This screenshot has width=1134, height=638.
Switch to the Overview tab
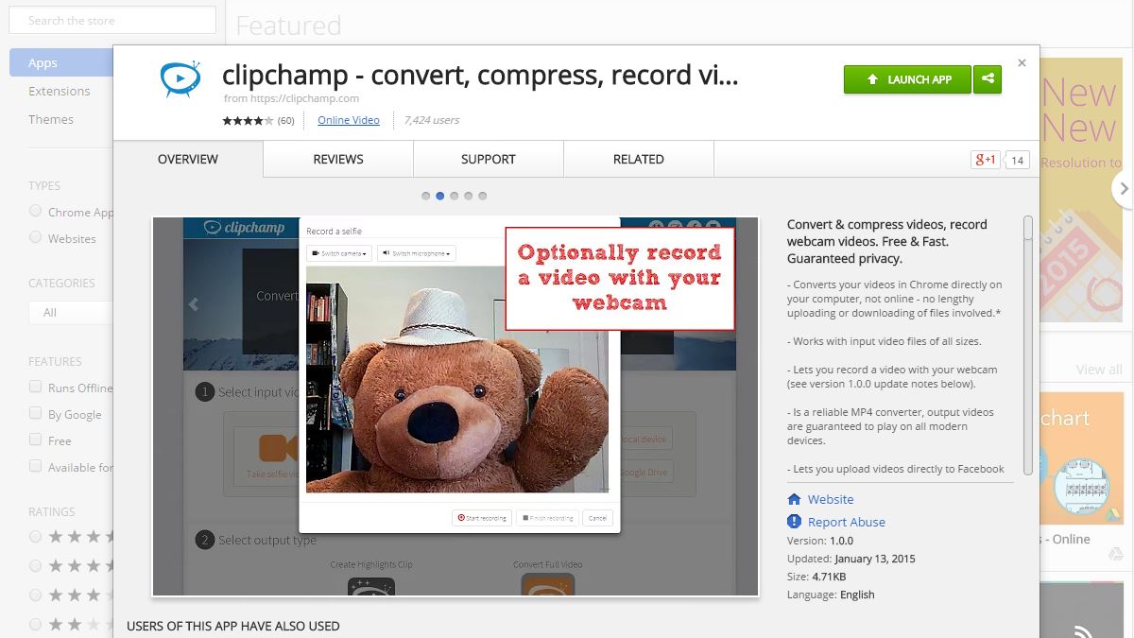pyautogui.click(x=188, y=159)
